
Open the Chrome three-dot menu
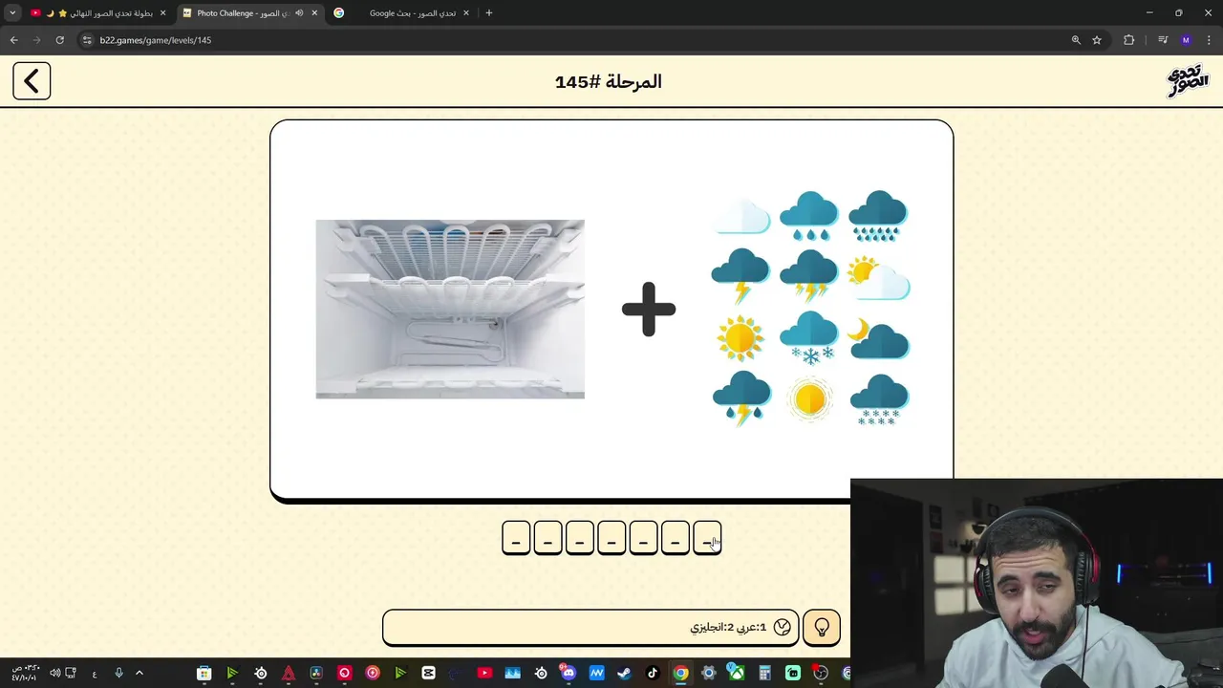1210,40
